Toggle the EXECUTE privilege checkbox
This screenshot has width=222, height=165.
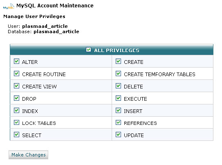[x=119, y=98]
